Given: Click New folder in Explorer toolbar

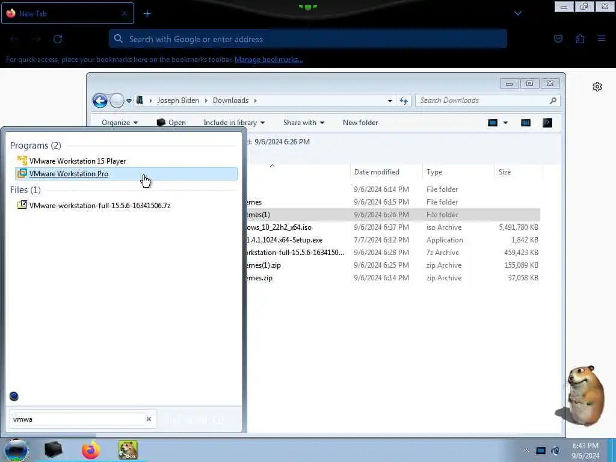Looking at the screenshot, I should 360,123.
